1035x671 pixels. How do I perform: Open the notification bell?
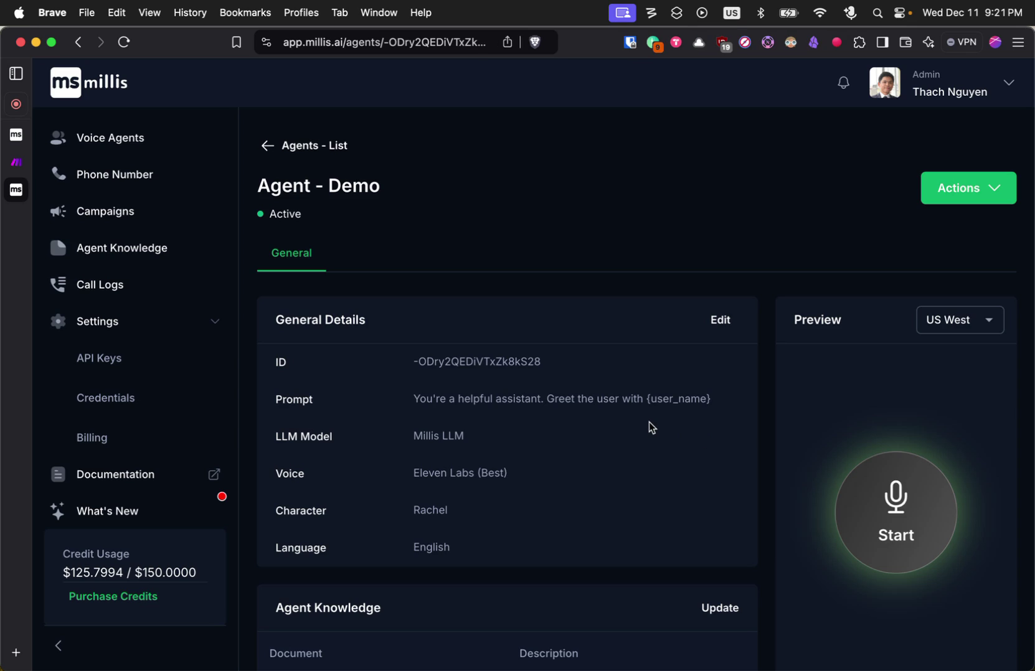843,82
